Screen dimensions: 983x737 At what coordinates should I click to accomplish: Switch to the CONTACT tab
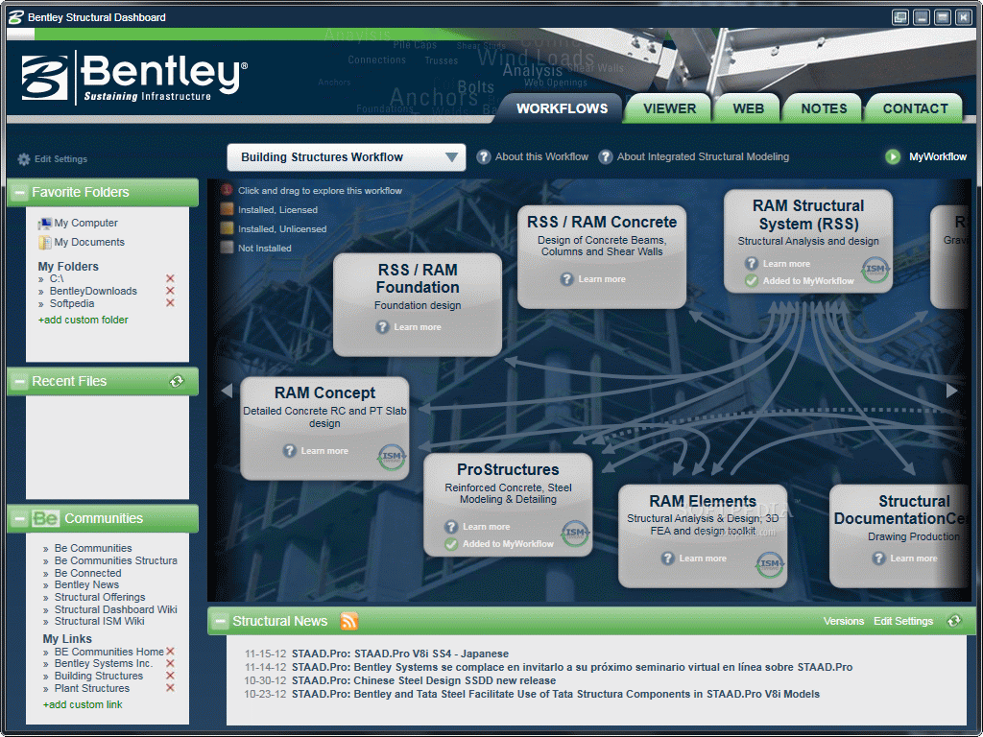click(915, 108)
